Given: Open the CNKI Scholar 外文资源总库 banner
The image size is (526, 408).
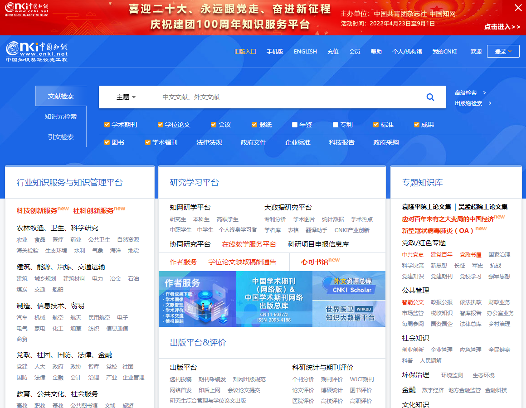Looking at the screenshot, I should [x=348, y=286].
